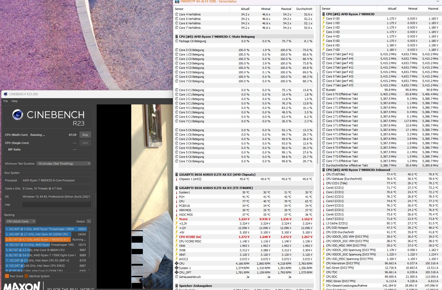Click the Cinebench title bar app icon
The width and height of the screenshot is (442, 290).
pyautogui.click(x=5, y=94)
